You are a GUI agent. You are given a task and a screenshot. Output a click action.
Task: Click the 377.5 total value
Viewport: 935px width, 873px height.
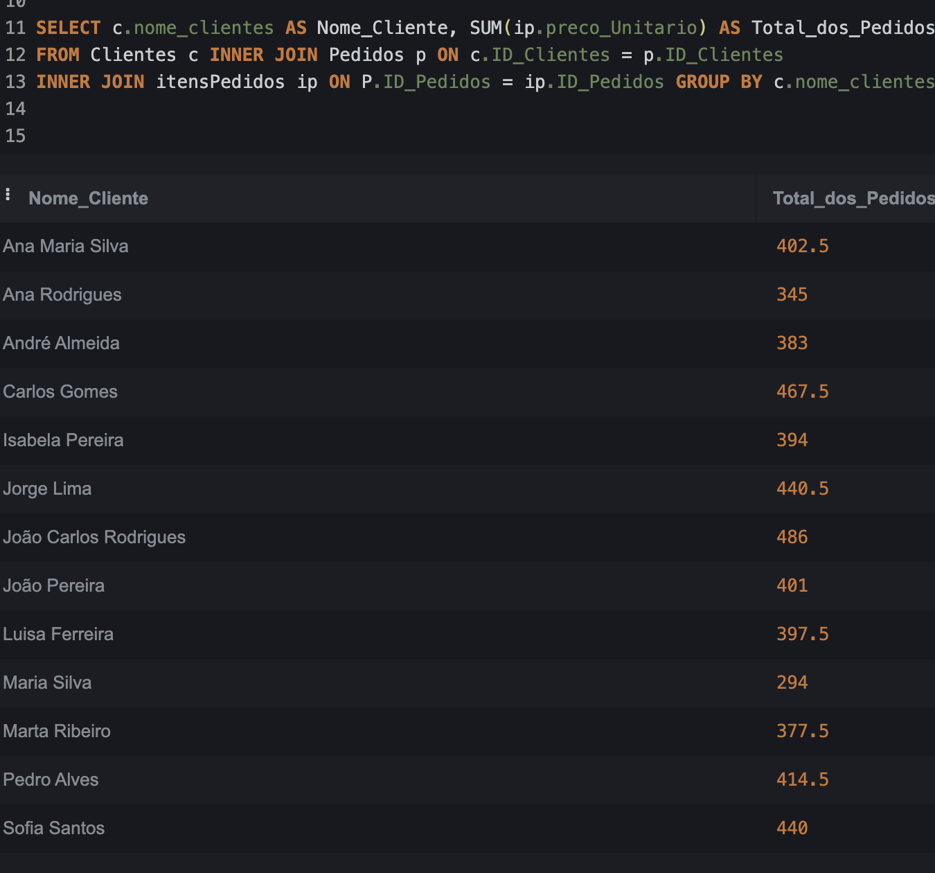802,731
